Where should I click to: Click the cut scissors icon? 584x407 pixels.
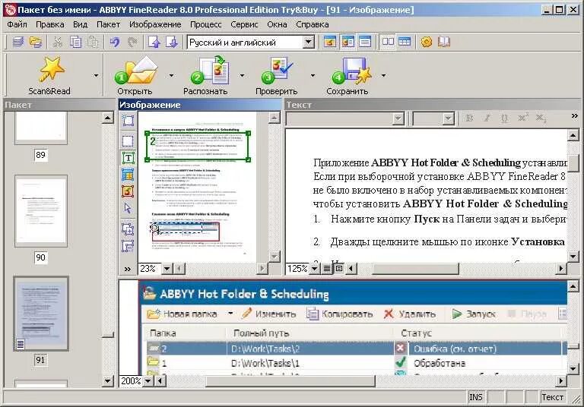click(x=57, y=42)
